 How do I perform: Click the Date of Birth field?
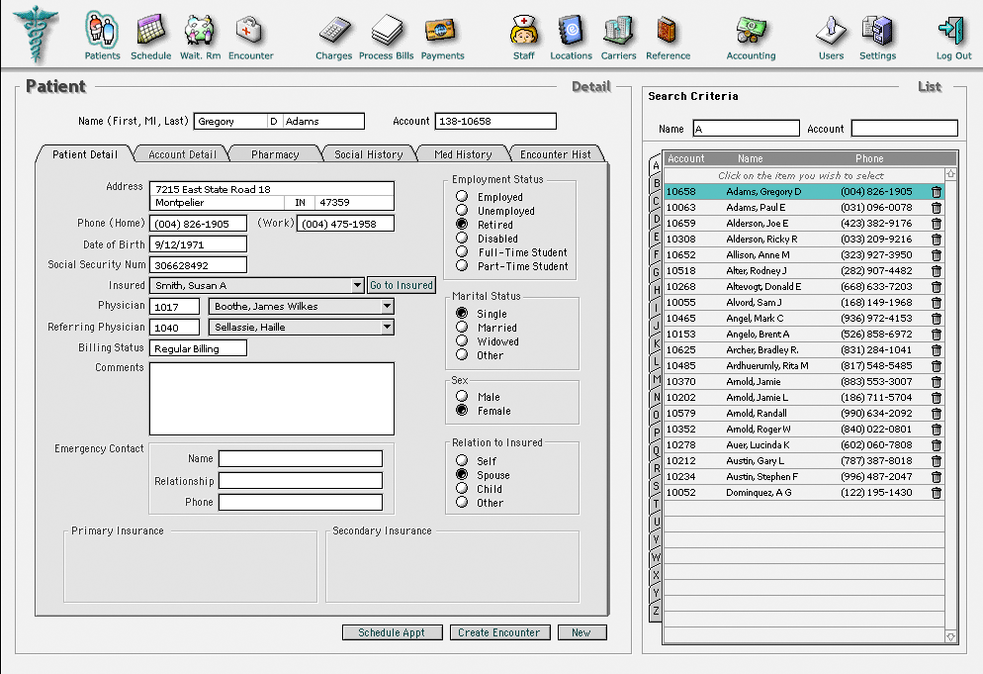[198, 244]
